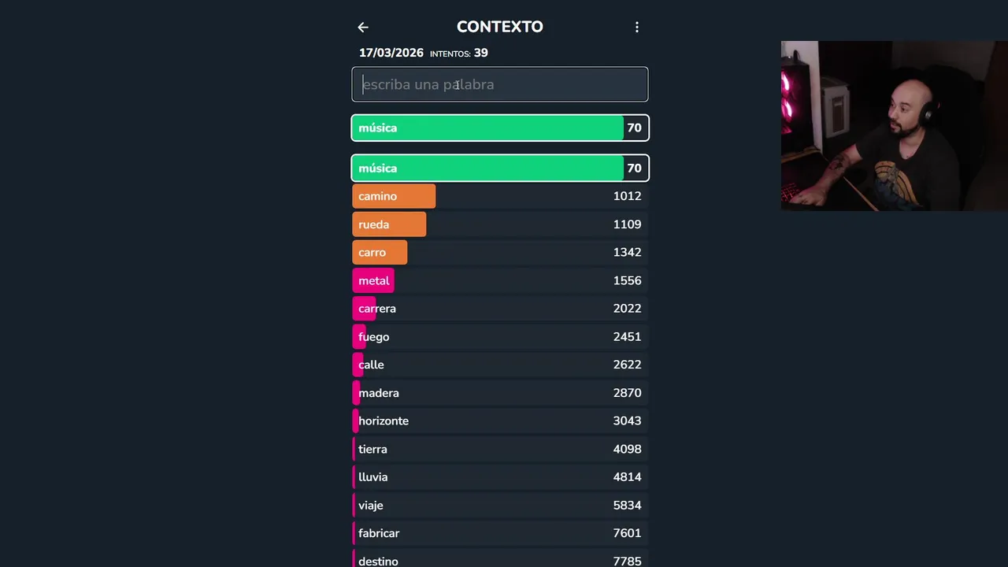The height and width of the screenshot is (567, 1008).
Task: Click the 'escriba una palabra' input field
Action: point(500,84)
